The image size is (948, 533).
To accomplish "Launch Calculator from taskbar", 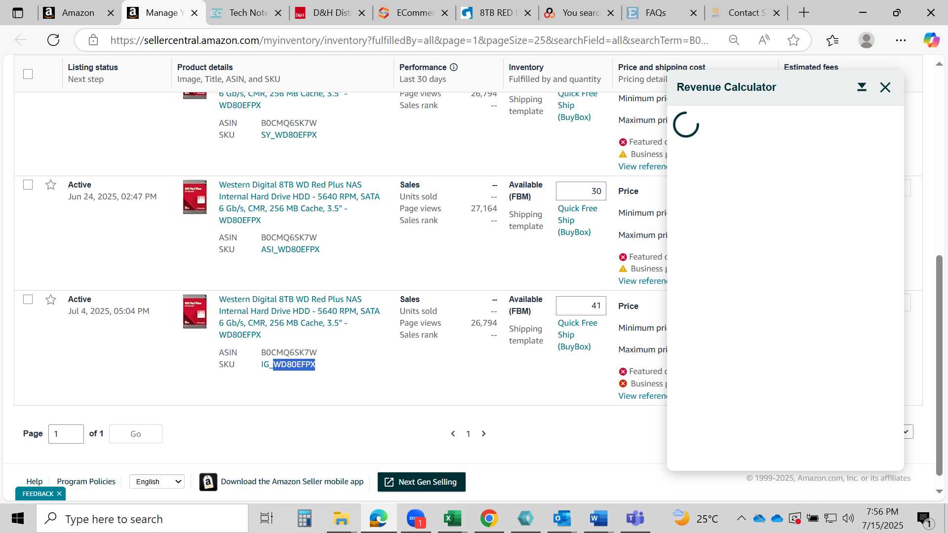I will click(304, 519).
